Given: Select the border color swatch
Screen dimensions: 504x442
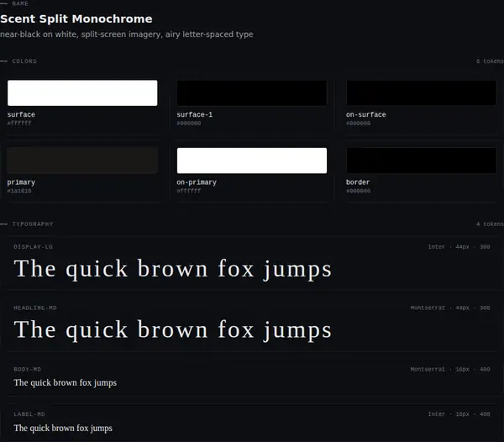Looking at the screenshot, I should point(421,160).
